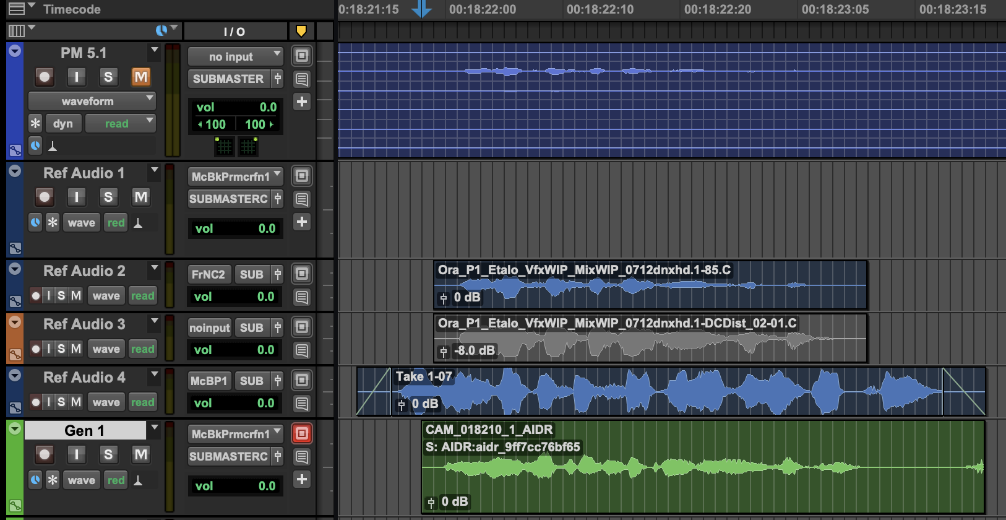Record-enable the Ref Audio 1 track
The height and width of the screenshot is (520, 1006).
pos(45,197)
